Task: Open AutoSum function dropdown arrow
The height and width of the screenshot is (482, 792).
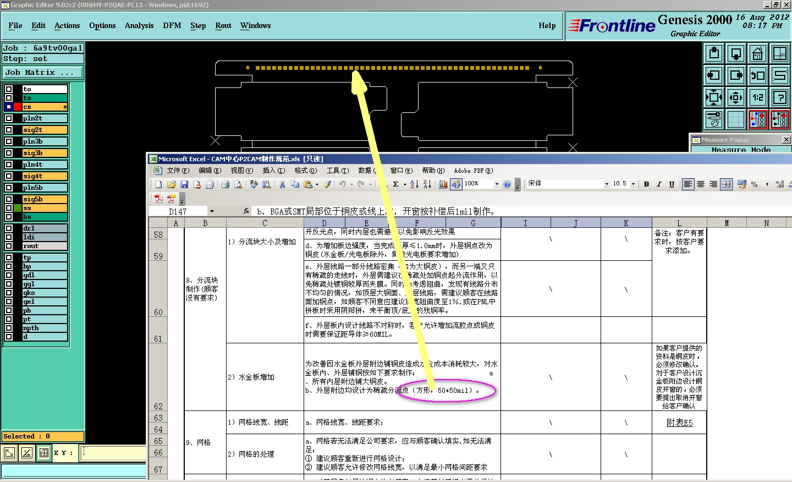Action: click(x=404, y=184)
